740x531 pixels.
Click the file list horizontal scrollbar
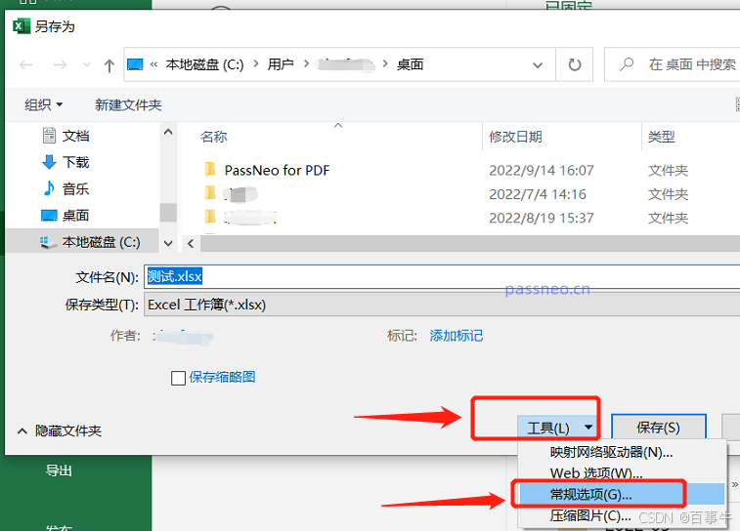[x=470, y=244]
